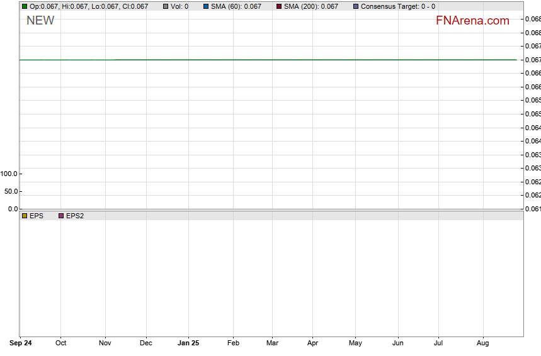The image size is (541, 356).
Task: Select the Consensus Target: 0 - 0 text
Action: (x=397, y=6)
